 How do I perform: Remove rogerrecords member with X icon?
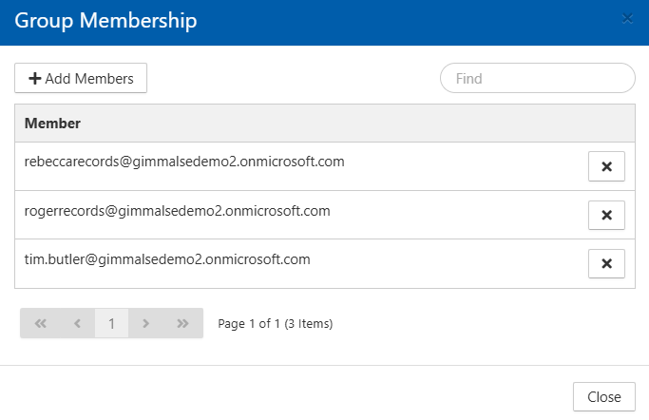click(606, 215)
